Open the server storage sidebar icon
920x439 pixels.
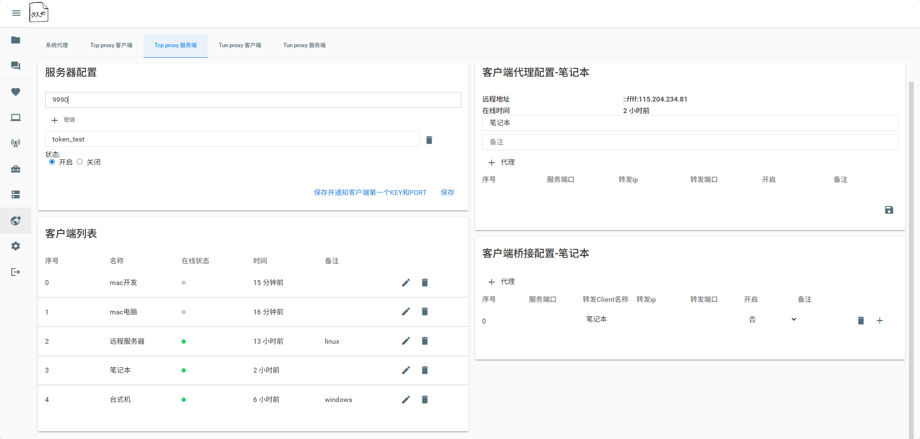pyautogui.click(x=16, y=194)
